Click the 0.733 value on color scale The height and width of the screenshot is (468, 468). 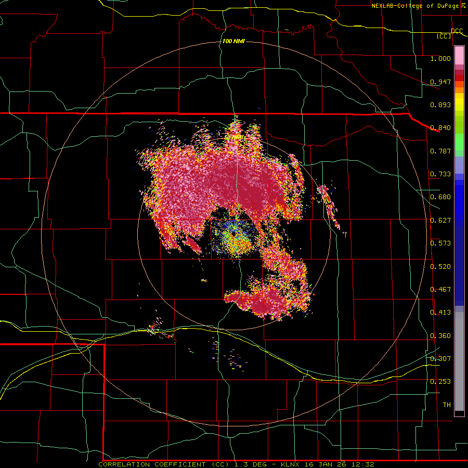(440, 174)
